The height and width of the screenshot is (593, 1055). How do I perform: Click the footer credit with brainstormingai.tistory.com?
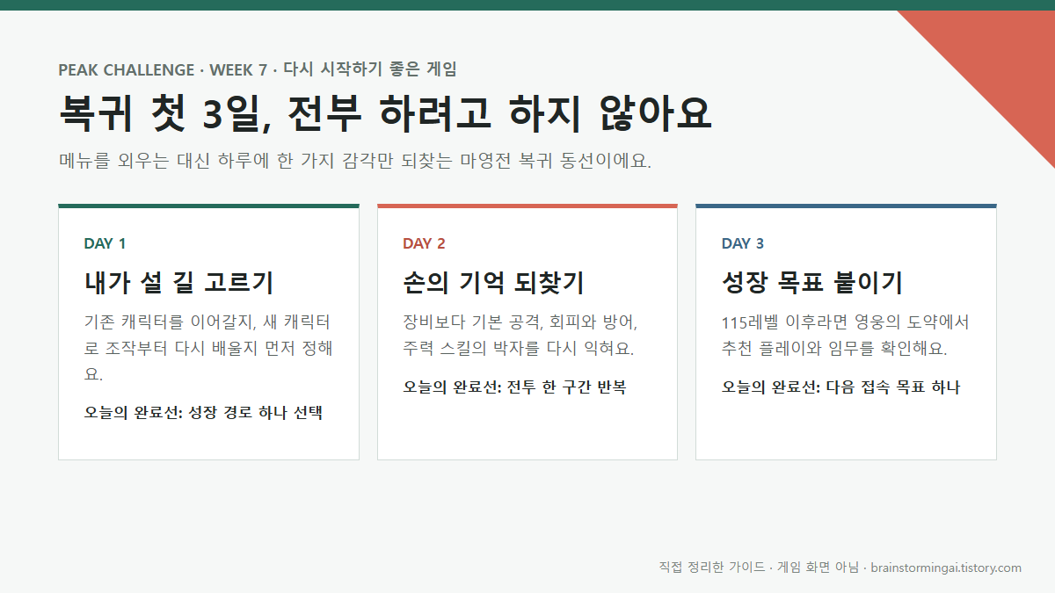point(840,568)
